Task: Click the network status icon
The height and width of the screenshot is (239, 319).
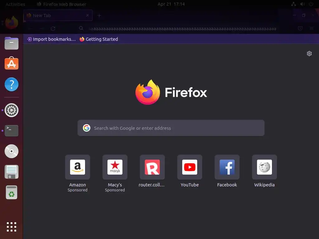Action: tap(293, 4)
